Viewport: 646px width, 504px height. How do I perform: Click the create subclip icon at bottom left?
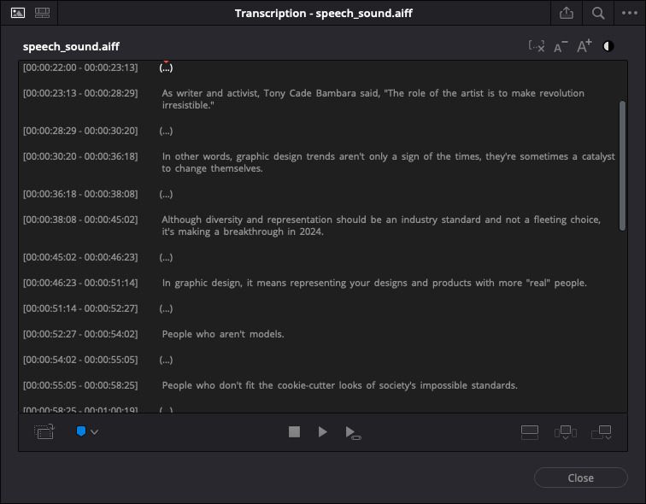(x=44, y=432)
